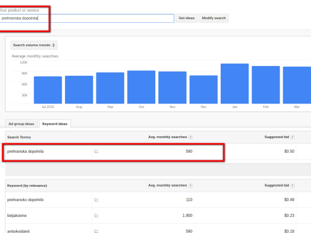The height and width of the screenshot is (233, 311).
Task: Open trend chart icon for beljakovine
Action: click(96, 215)
